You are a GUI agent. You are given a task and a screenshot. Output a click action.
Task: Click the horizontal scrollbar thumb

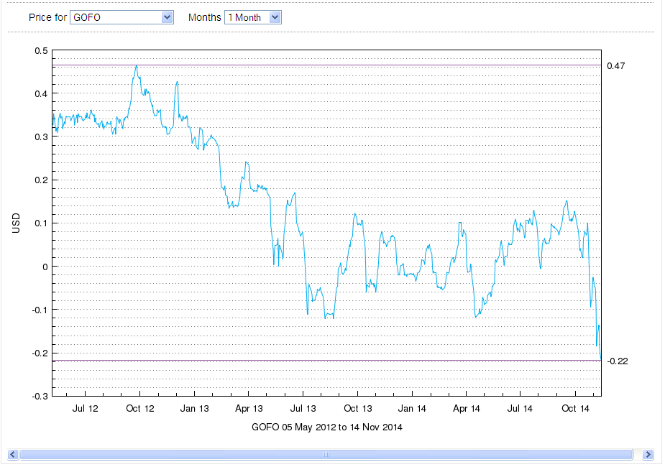pos(326,454)
